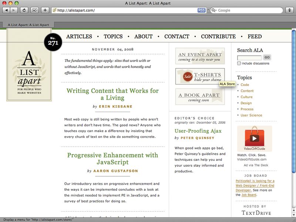Screen dimensions: 296x222
Task: Click the No. 271 issue badge
Action: point(53,42)
